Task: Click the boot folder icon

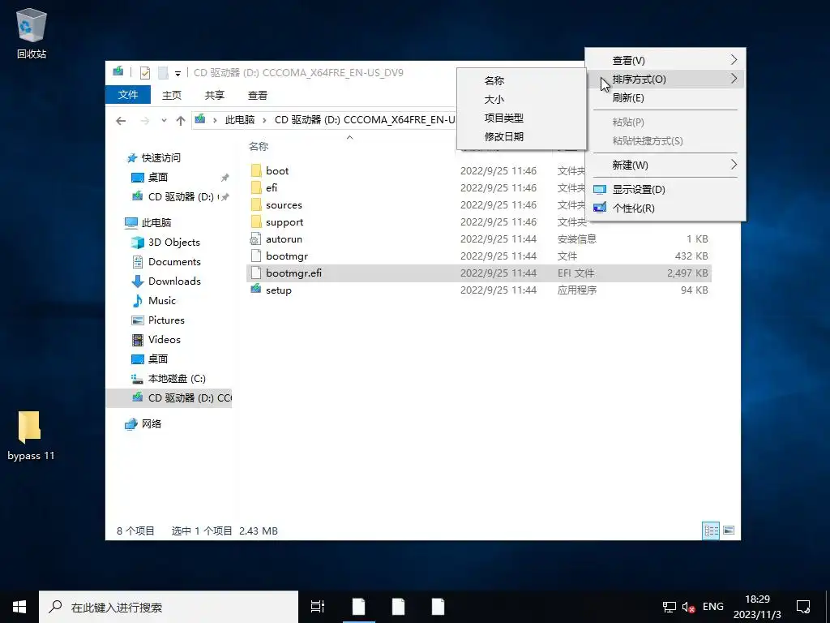Action: coord(256,170)
